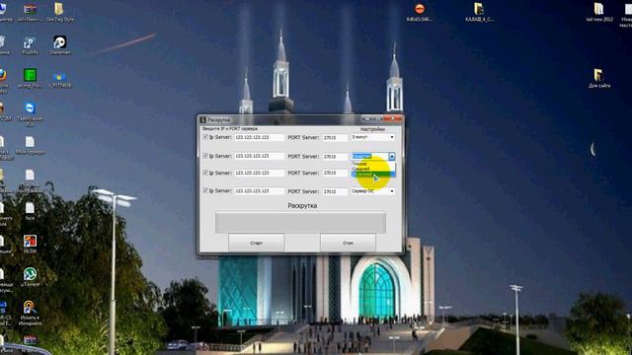Image resolution: width=632 pixels, height=355 pixels.
Task: Toggle Ip Server checkbox beside the open dropdown
Action: coord(205,156)
